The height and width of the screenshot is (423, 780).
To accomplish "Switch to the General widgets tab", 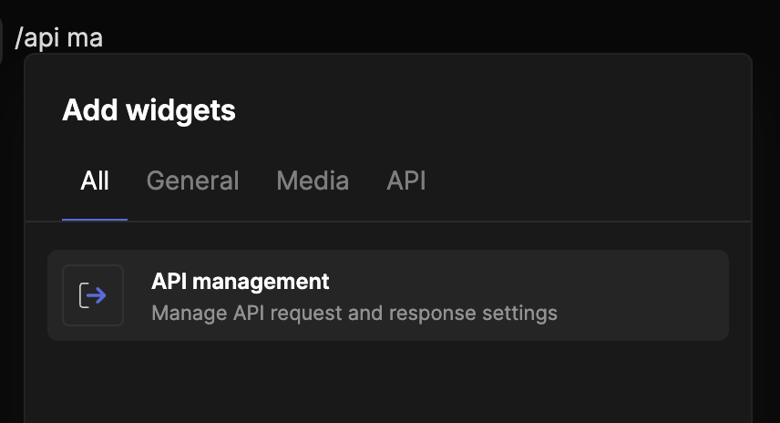I will [x=192, y=181].
